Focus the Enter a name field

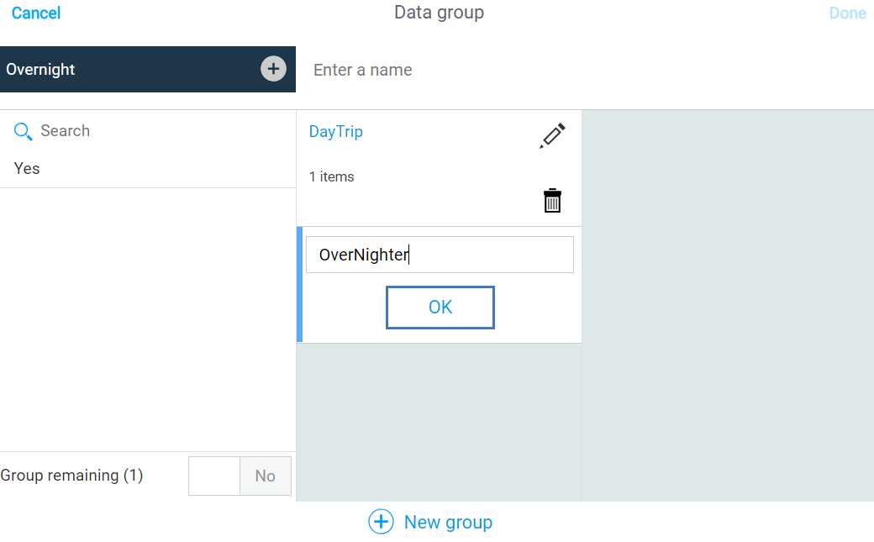click(x=580, y=70)
